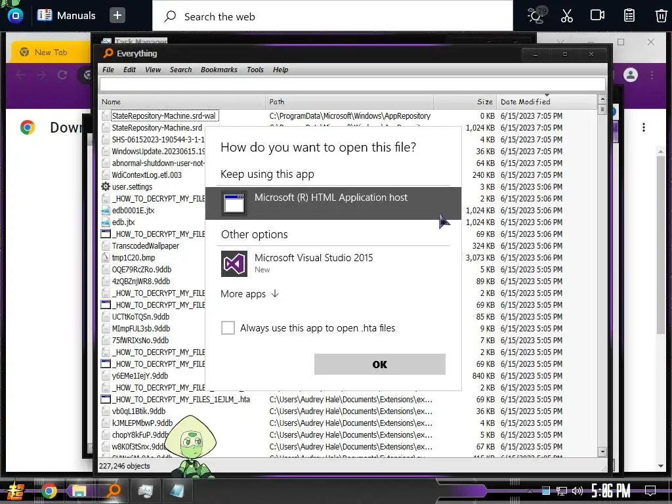This screenshot has width=672, height=504.
Task: Open File Explorer from taskbar
Action: [79, 491]
